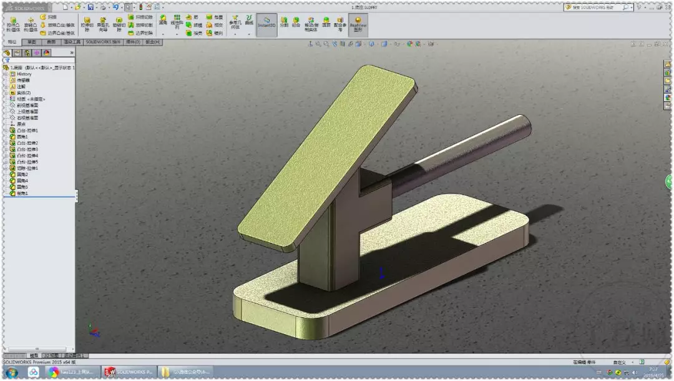Click the Open file icon
Image resolution: width=674 pixels, height=381 pixels.
[x=77, y=7]
